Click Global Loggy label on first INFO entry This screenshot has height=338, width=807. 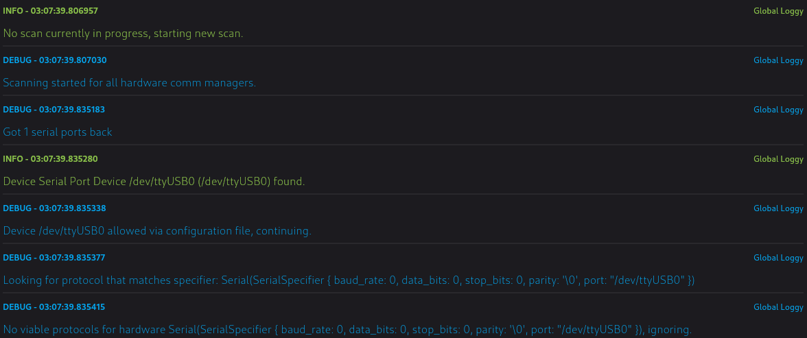pos(778,11)
